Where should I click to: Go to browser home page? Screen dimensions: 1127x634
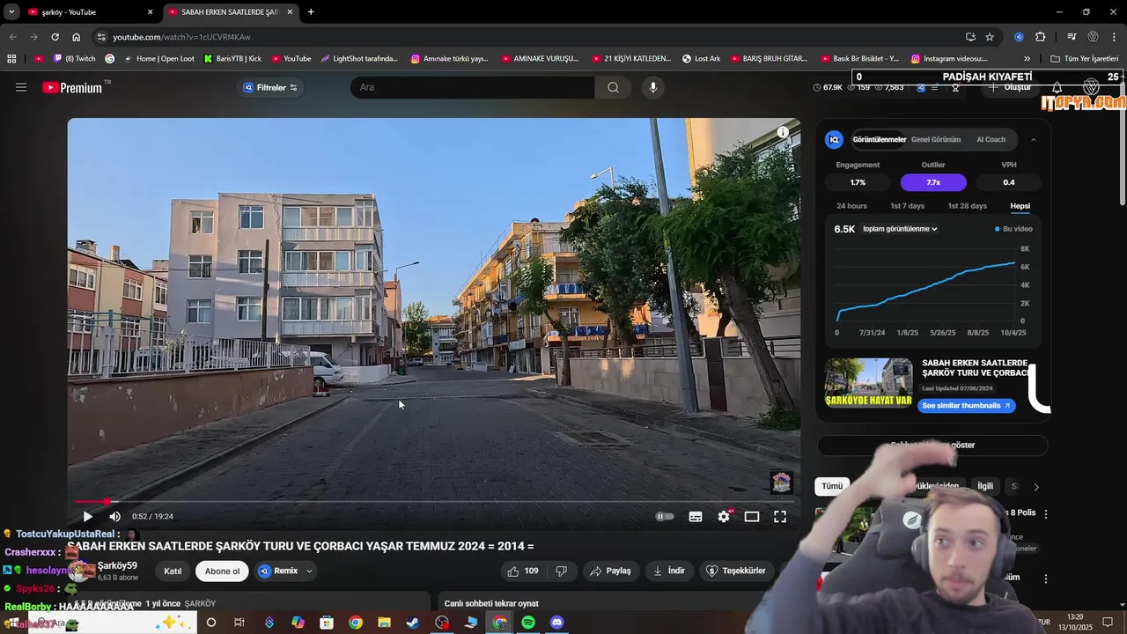point(76,37)
